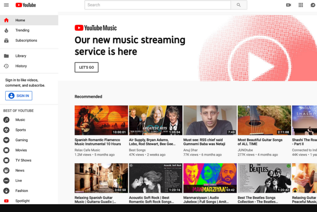The width and height of the screenshot is (317, 212).
Task: Open Manmarziyaan Audio Jukebox thumbnail
Action: 210,178
